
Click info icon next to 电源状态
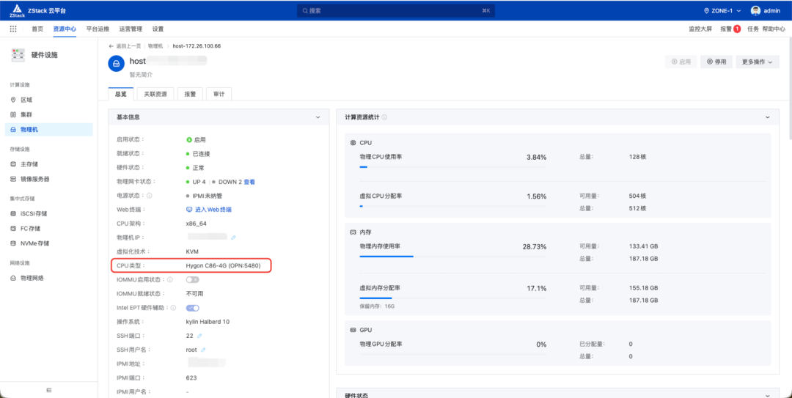click(150, 196)
